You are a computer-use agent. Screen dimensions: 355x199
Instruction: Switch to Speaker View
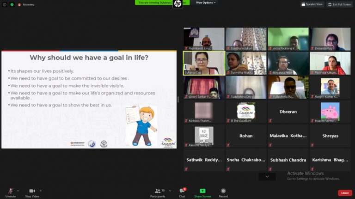tap(312, 4)
